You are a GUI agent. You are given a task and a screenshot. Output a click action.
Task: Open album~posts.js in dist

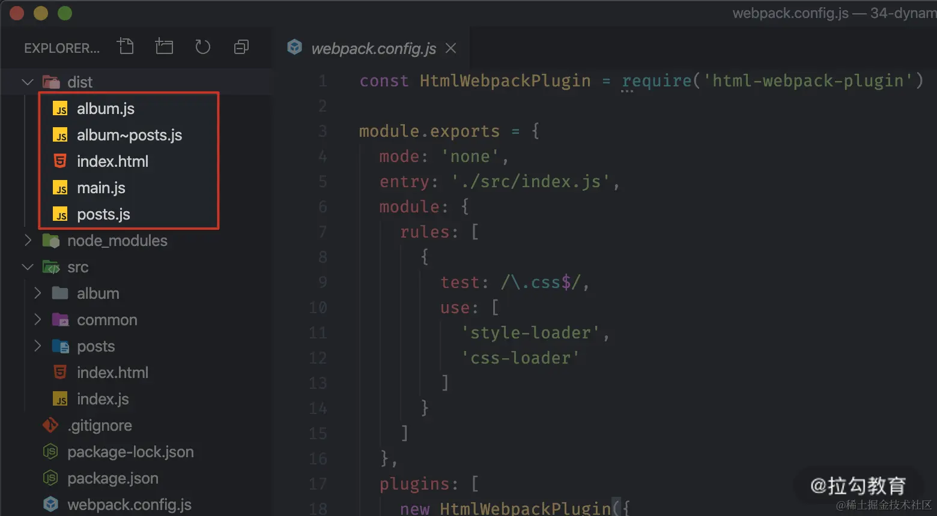129,135
